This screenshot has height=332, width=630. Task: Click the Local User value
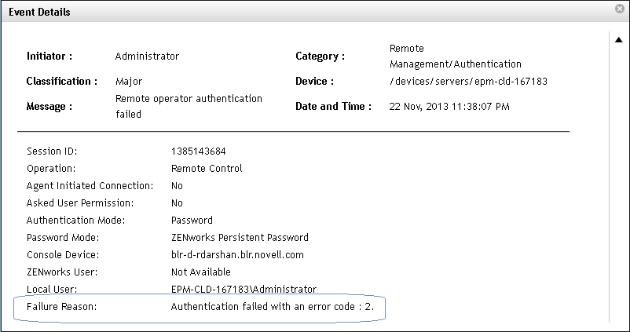[244, 290]
